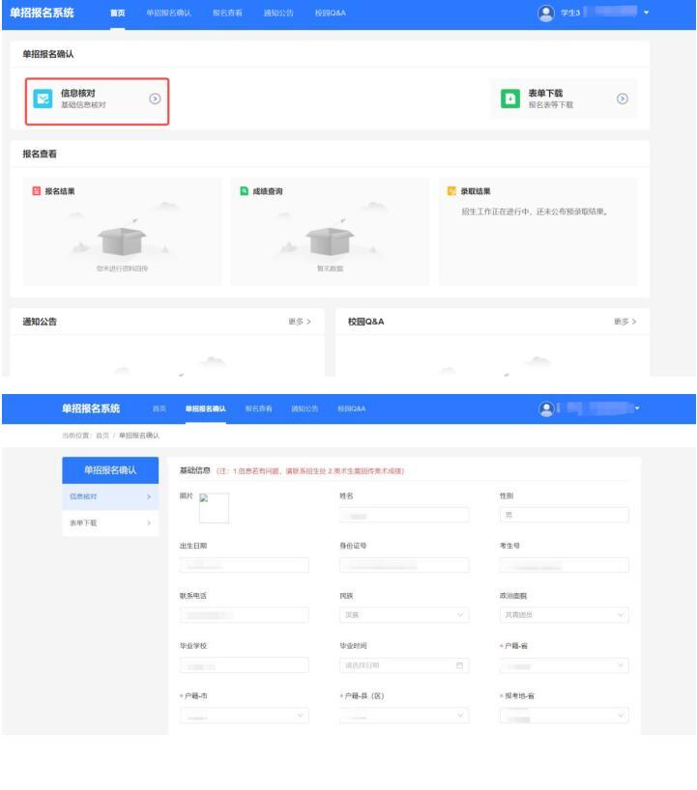Click the green 表单下载 download icon
This screenshot has height=790, width=697.
510,99
